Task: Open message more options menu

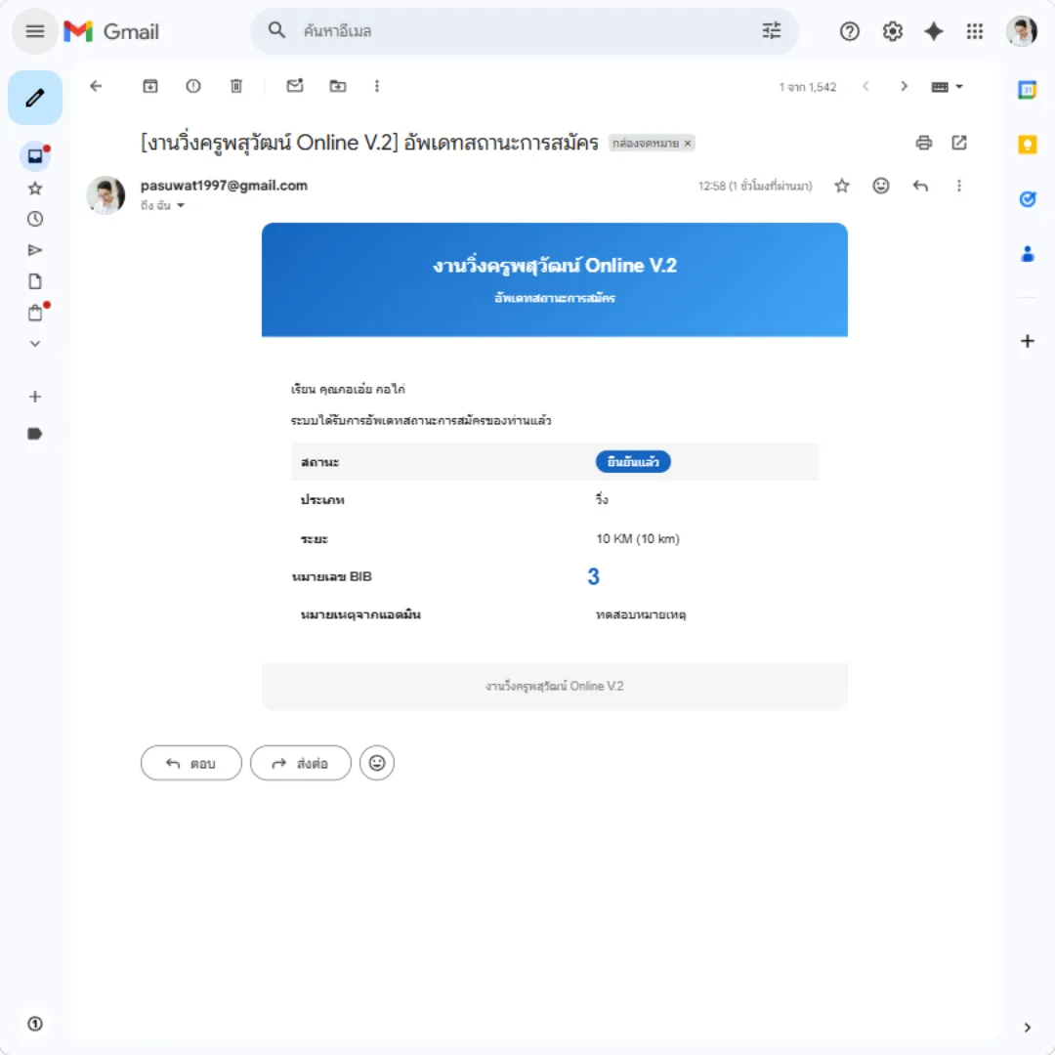Action: pos(959,186)
